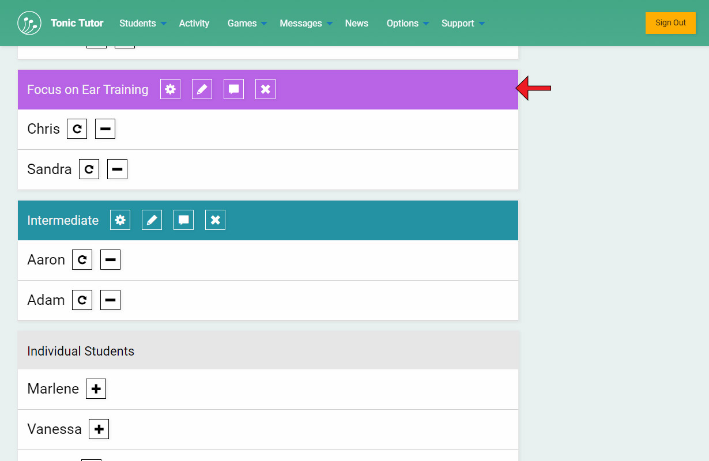709x461 pixels.
Task: Expand the Students dropdown menu
Action: tap(143, 23)
